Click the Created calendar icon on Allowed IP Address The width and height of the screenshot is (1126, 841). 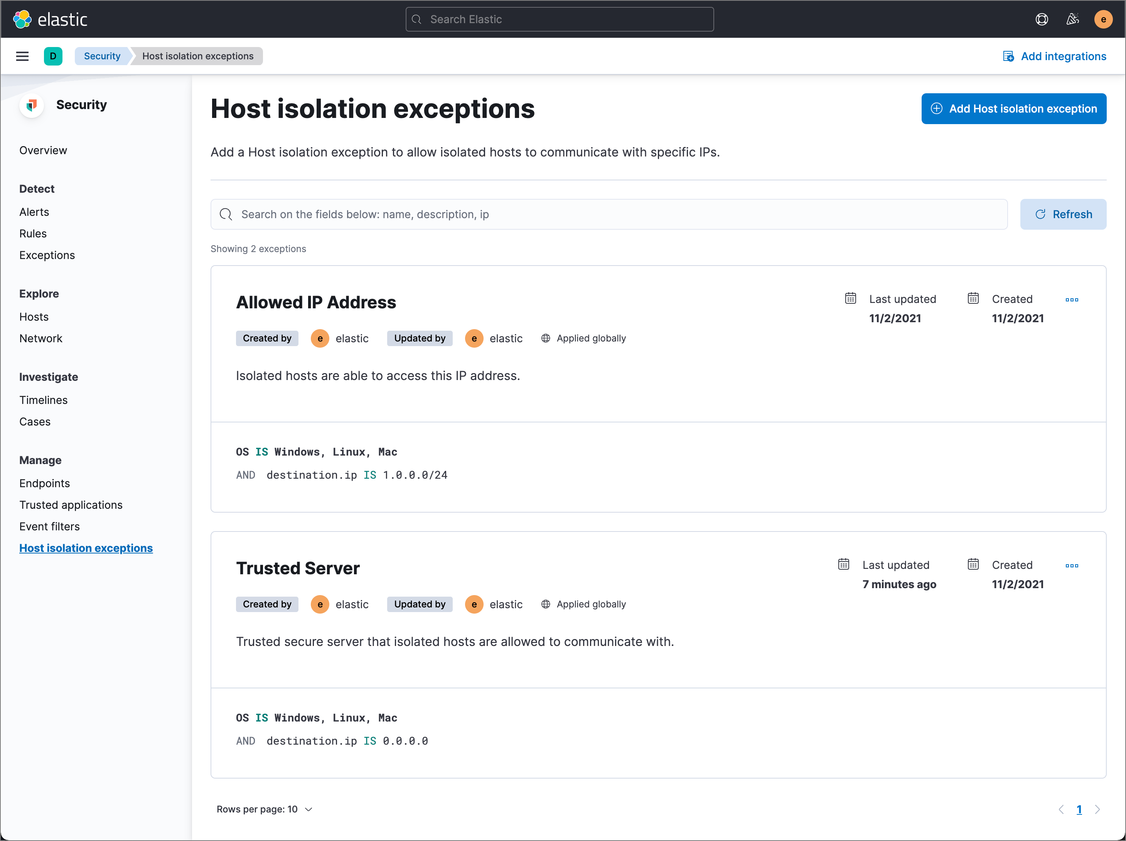click(x=973, y=298)
